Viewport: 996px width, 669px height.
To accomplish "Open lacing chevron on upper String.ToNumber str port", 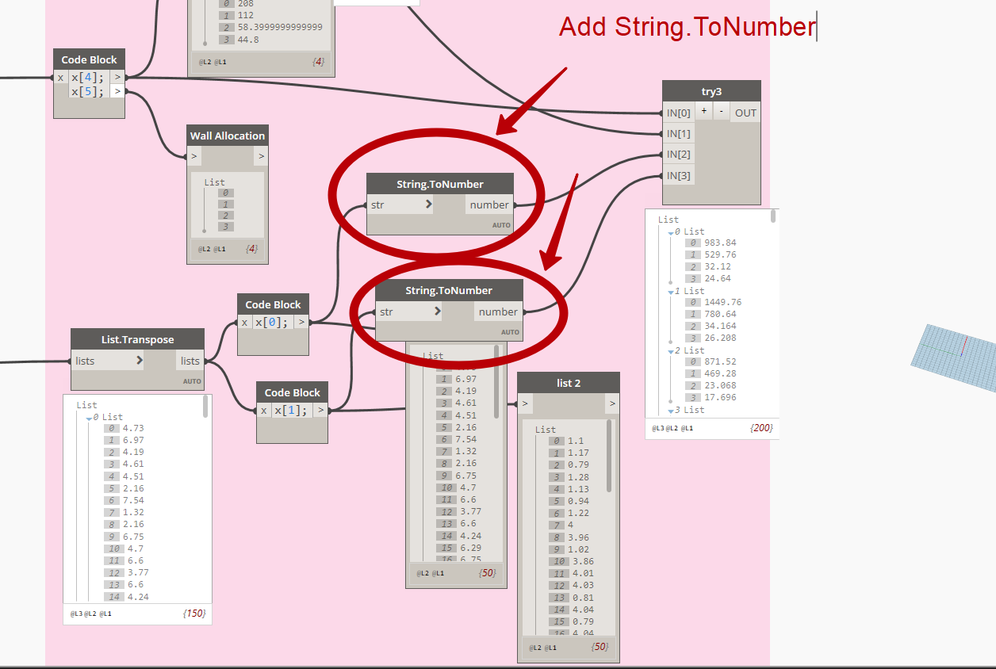I will pos(428,205).
